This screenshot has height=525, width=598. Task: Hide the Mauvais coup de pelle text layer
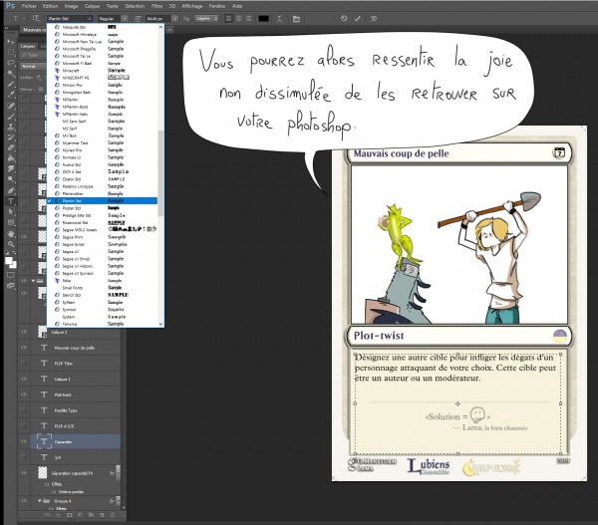pos(24,348)
